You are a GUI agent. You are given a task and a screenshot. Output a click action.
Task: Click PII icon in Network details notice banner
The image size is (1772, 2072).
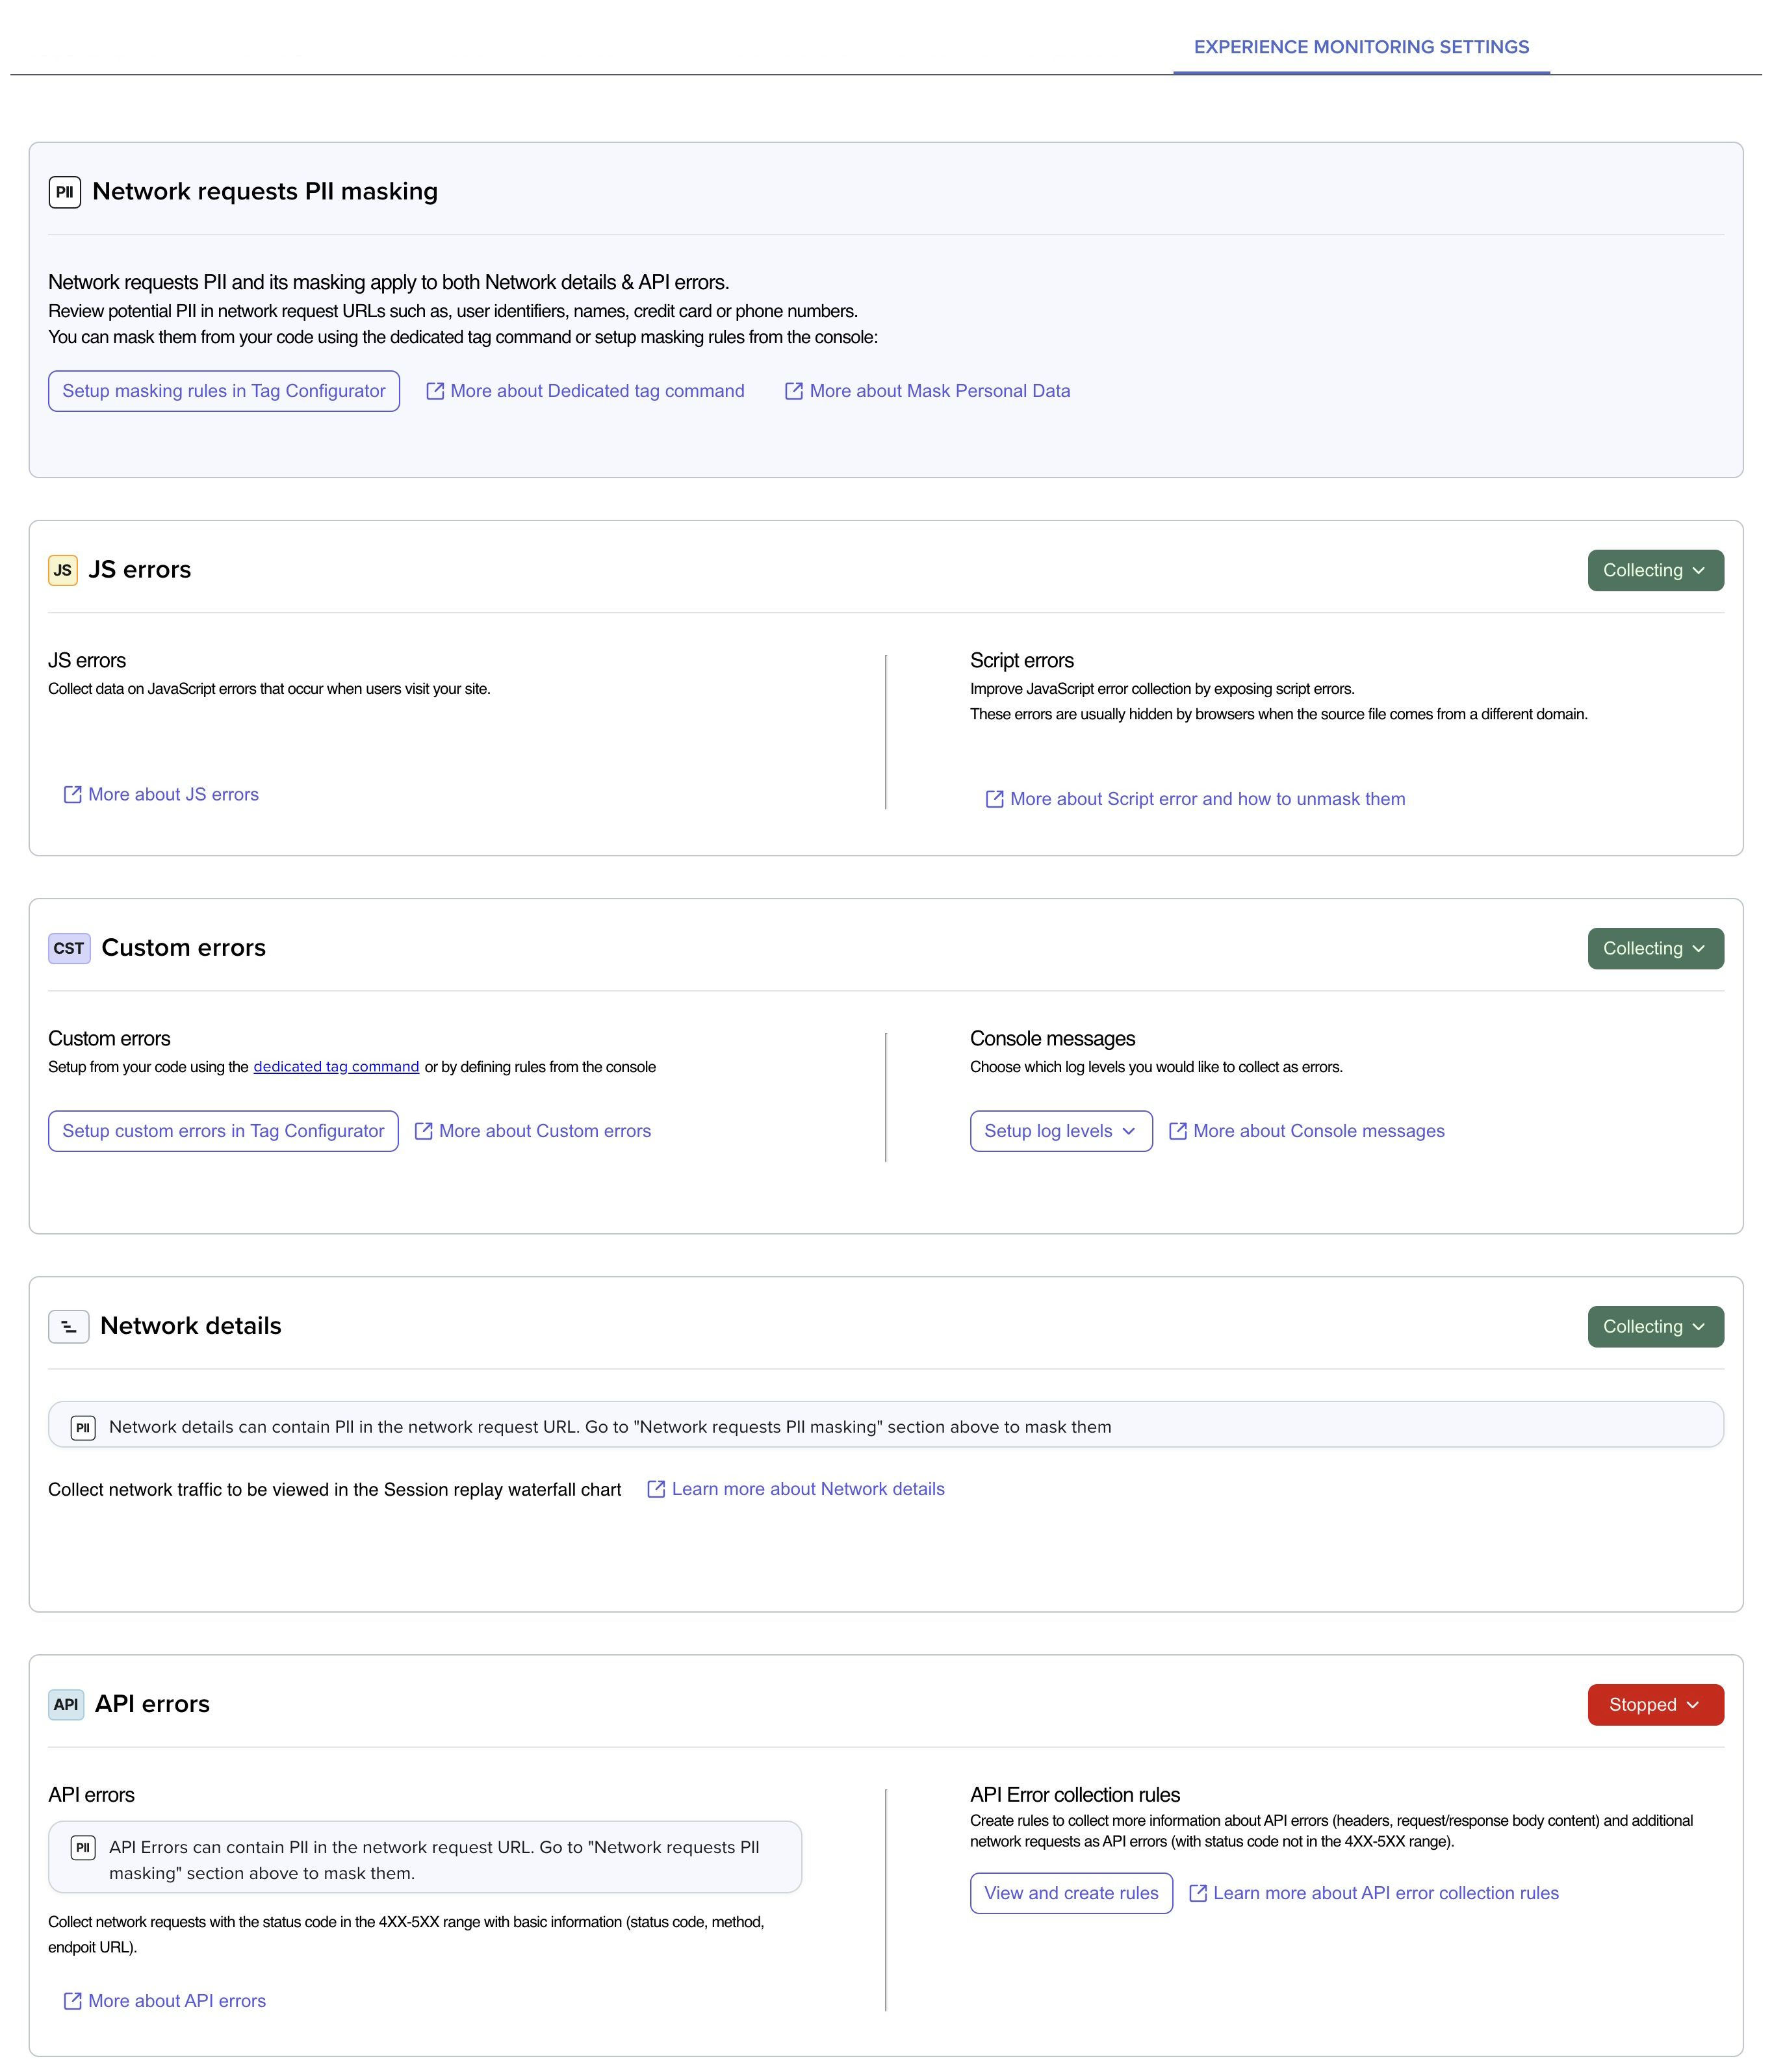(x=83, y=1428)
